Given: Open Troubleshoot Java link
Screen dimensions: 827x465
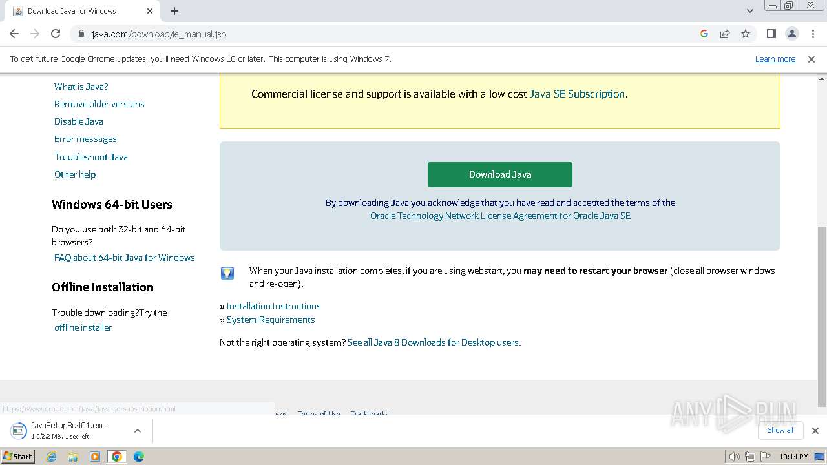Looking at the screenshot, I should (x=91, y=157).
